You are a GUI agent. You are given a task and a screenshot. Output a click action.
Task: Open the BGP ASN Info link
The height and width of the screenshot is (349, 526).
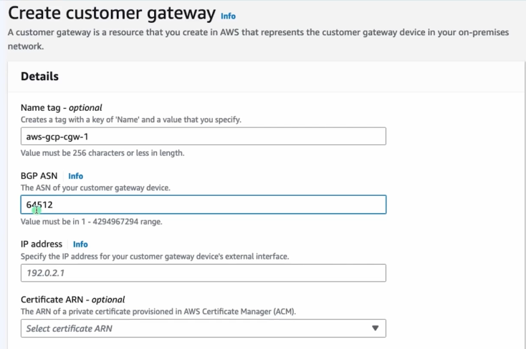point(75,176)
